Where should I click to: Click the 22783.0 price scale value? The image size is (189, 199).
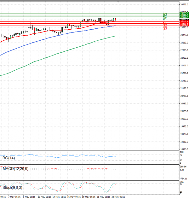pos(184,50)
